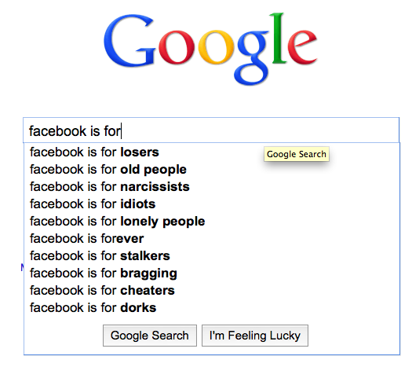Click the yellow Google Search tooltip
The height and width of the screenshot is (367, 412).
[297, 154]
